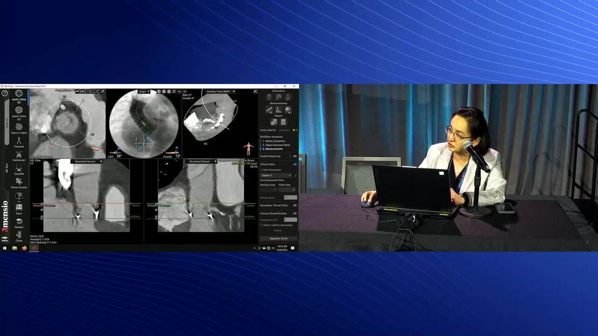Toggle Calcium Quantification visibility eye
This screenshot has height=336, width=598.
295,213
